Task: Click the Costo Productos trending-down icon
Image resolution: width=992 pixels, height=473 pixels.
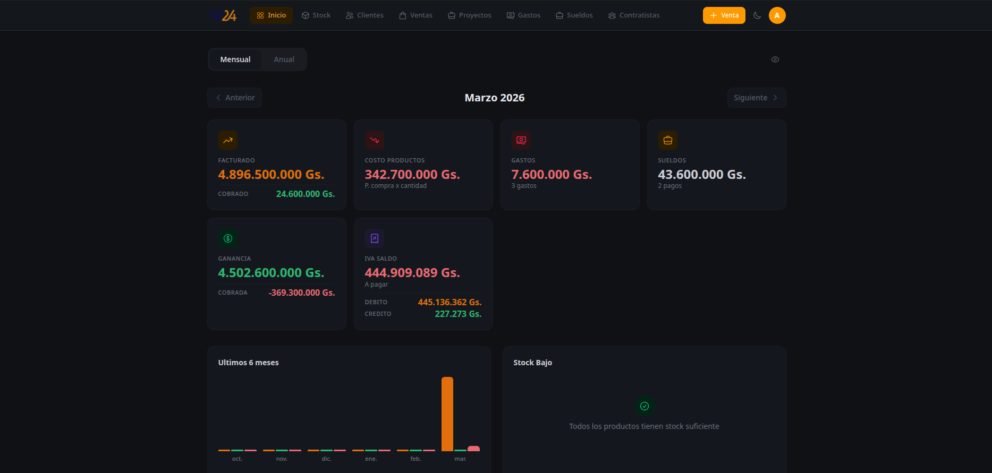Action: (375, 140)
